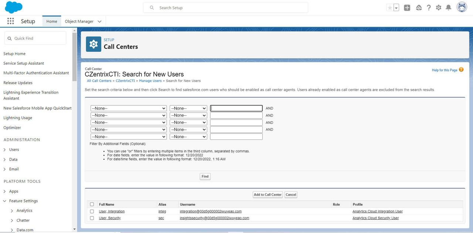Open Lightning Experience Transition Assistant
This screenshot has width=473, height=233.
tap(31, 95)
